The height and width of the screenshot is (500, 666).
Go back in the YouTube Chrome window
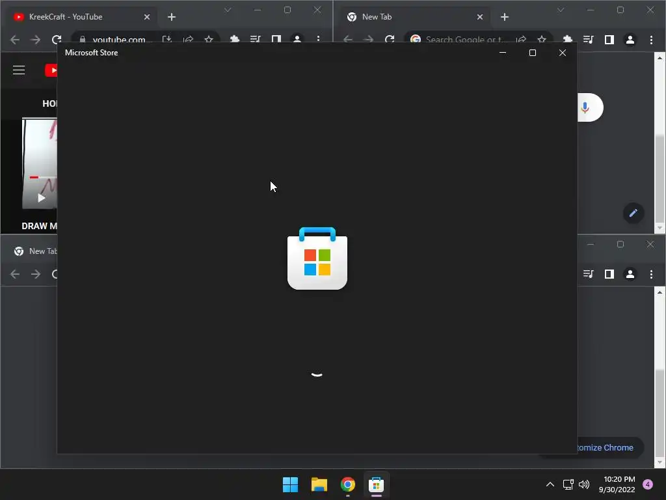(x=15, y=40)
